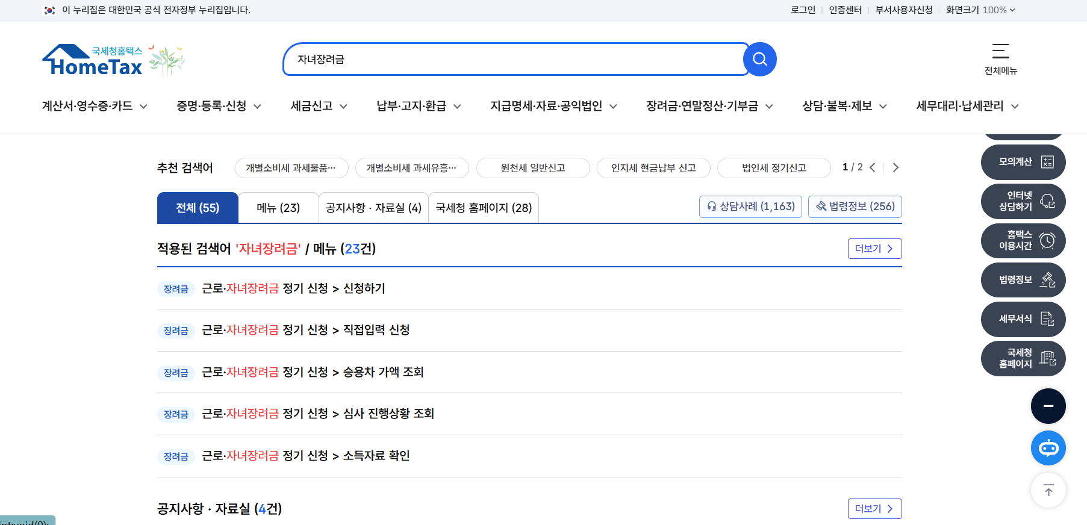Focus the search input containing 자녀장려금
The image size is (1087, 525).
coord(515,59)
